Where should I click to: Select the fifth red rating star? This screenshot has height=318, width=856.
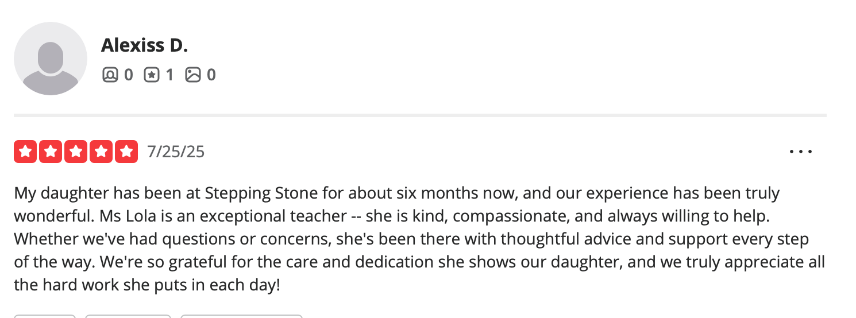pyautogui.click(x=126, y=152)
